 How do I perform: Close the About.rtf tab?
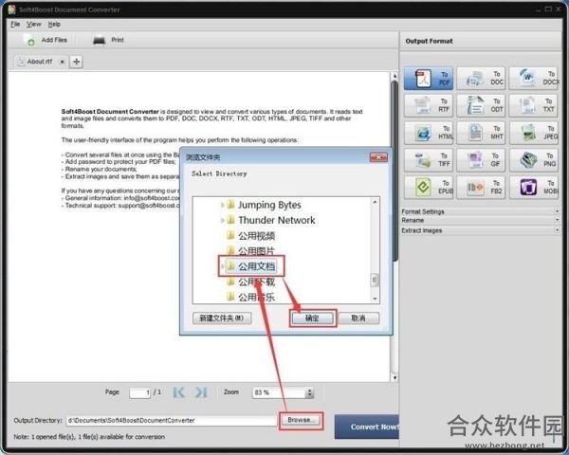62,62
